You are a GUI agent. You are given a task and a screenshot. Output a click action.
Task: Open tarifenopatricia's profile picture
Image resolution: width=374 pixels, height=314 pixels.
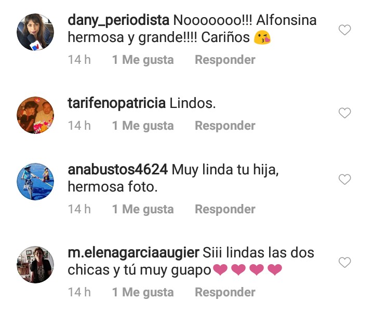click(35, 115)
